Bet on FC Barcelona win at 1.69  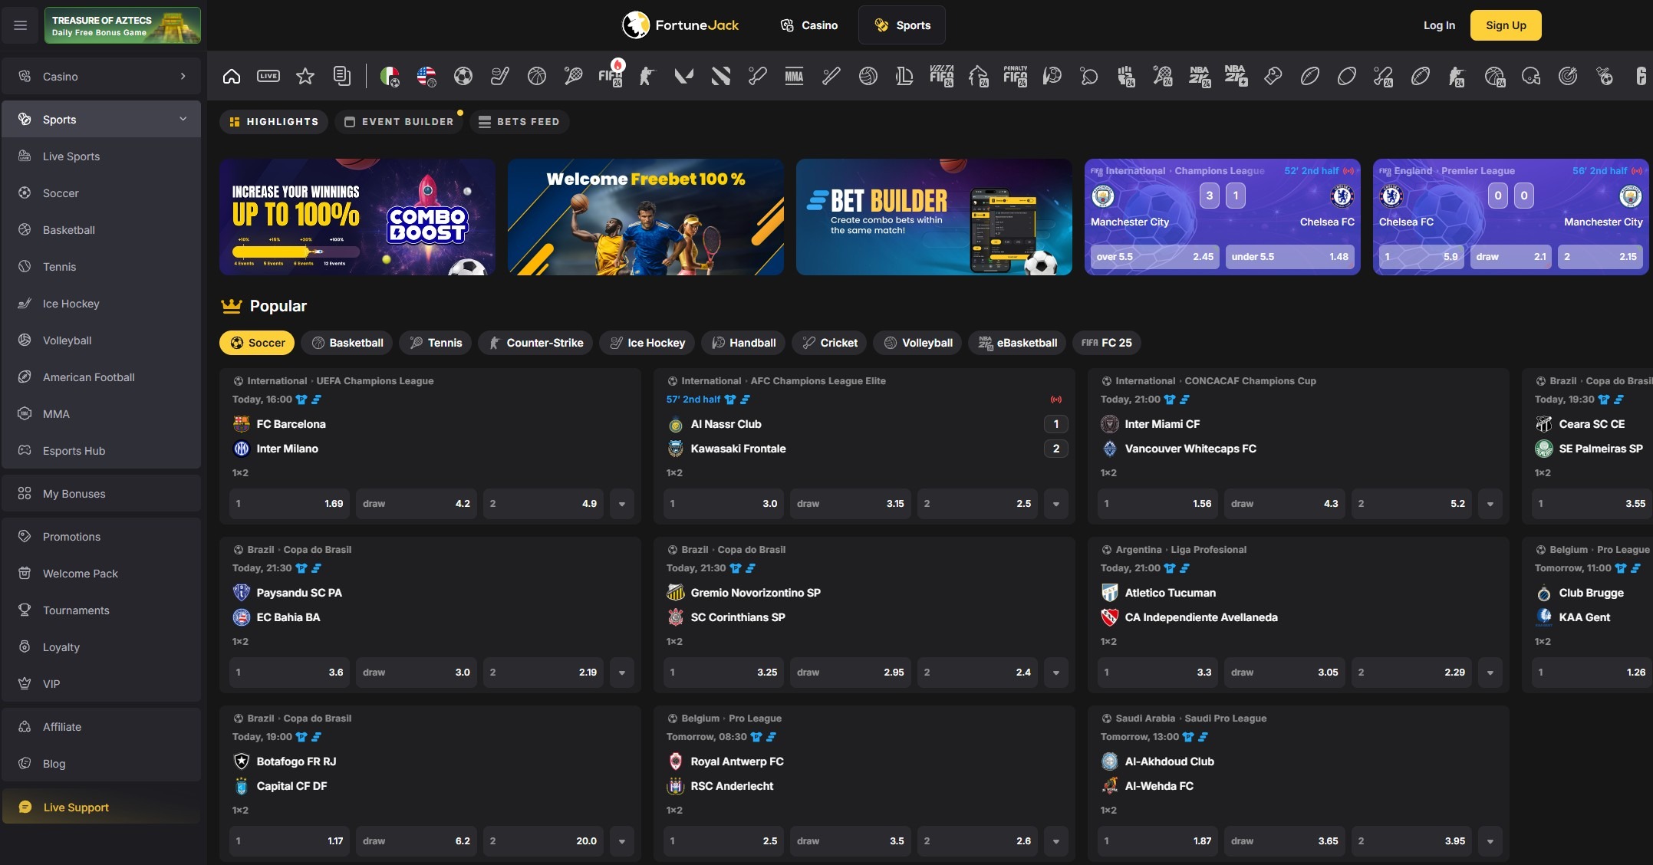pos(290,504)
